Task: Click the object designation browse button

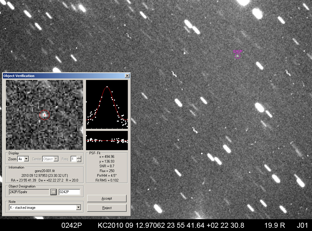Action: (53, 192)
